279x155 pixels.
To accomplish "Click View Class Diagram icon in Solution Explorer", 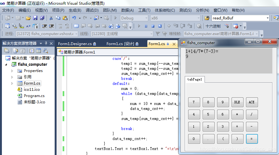I will [x=46, y=51].
